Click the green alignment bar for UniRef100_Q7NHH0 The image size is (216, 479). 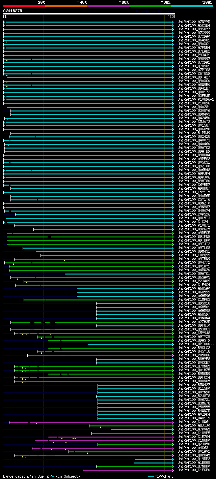(135, 466)
